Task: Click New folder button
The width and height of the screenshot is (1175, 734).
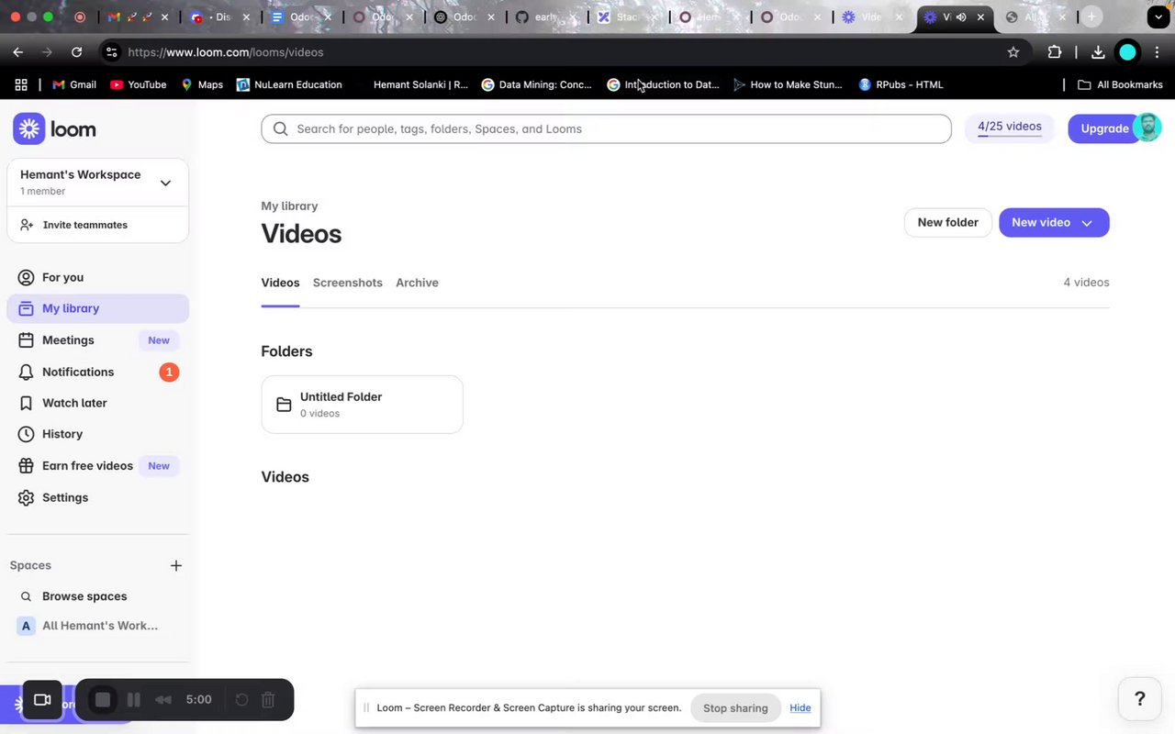Action: point(947,222)
